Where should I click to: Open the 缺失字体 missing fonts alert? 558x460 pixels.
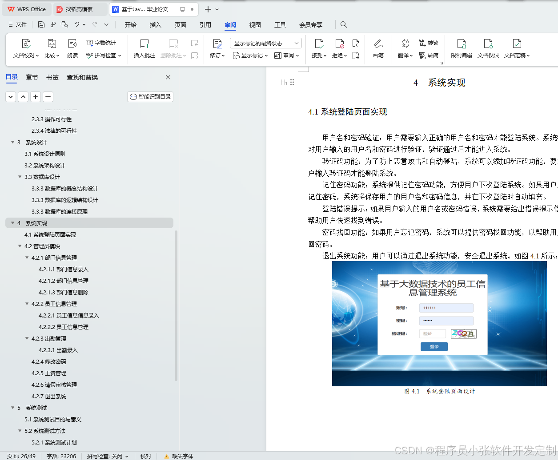pos(182,456)
